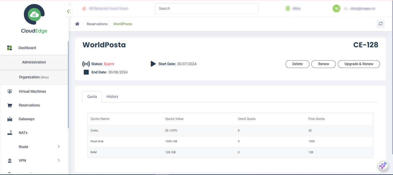Open Dashboard from sidebar
The image size is (393, 175).
click(27, 48)
